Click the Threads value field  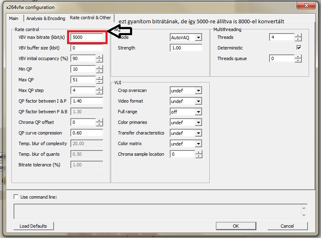(282, 37)
